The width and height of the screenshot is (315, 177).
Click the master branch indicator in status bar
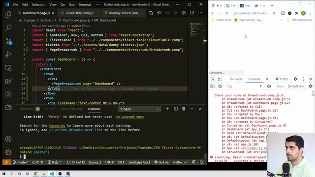click(x=21, y=162)
